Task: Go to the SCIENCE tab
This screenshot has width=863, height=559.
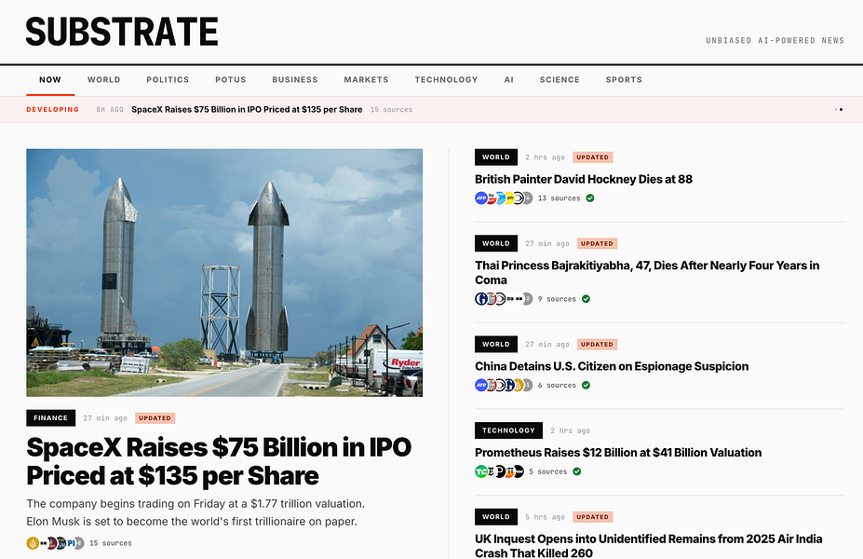Action: 560,79
